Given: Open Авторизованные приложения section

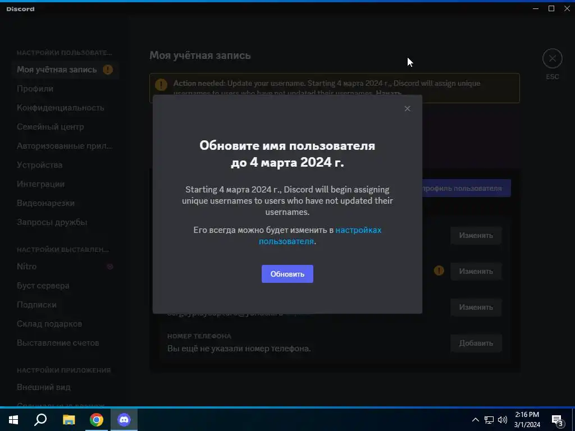Looking at the screenshot, I should pos(65,146).
